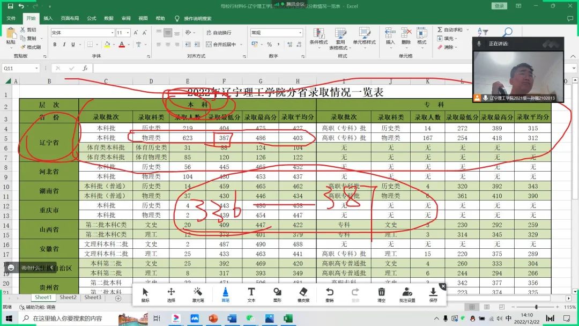Expand the fill color dropdown arrow
Screen dimensions: 579x326
pos(113,45)
